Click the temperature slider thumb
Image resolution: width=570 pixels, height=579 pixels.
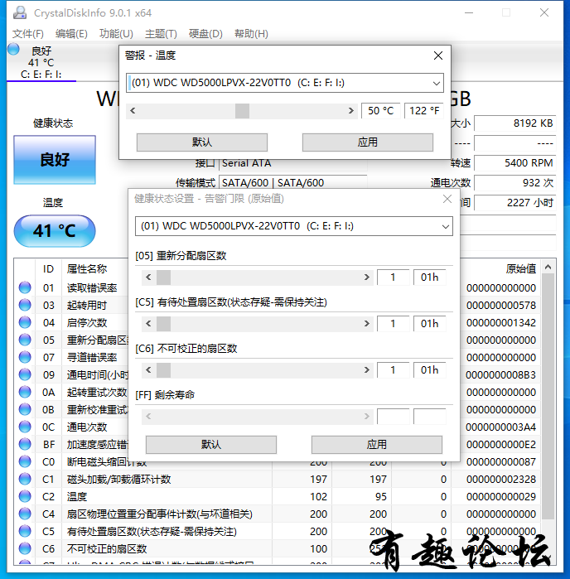click(x=243, y=111)
